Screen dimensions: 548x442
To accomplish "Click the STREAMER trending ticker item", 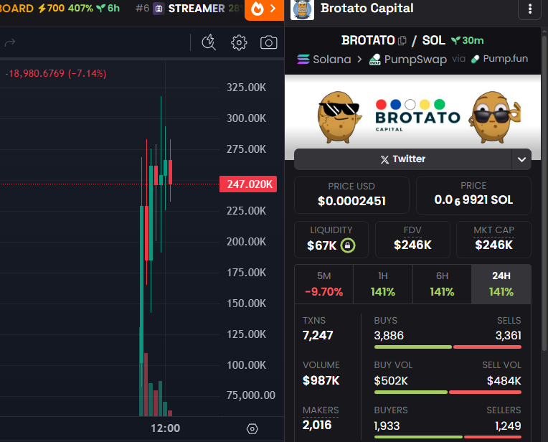I will tap(189, 9).
